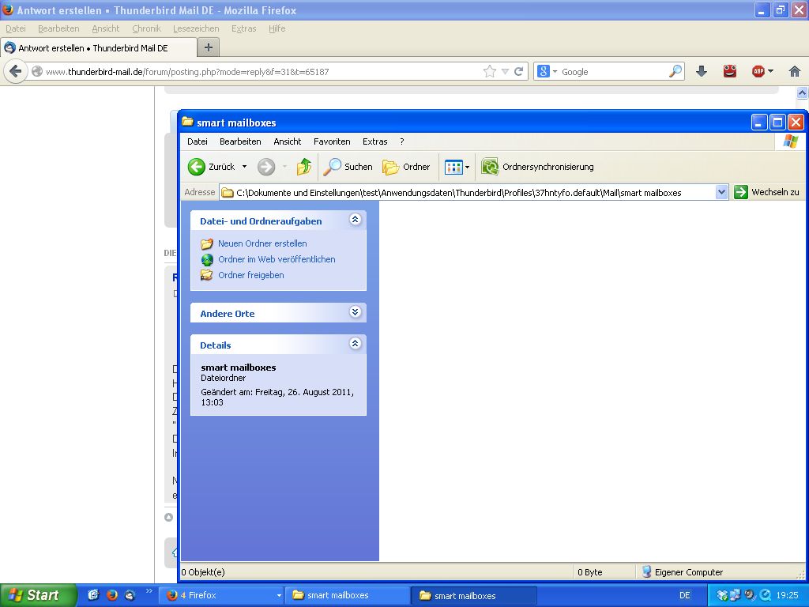Open the Explorer Bearbeiten menu
This screenshot has height=607, width=809.
coord(240,141)
